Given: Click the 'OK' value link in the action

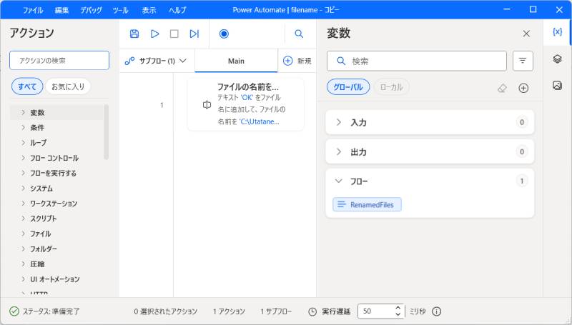Looking at the screenshot, I should (x=247, y=98).
